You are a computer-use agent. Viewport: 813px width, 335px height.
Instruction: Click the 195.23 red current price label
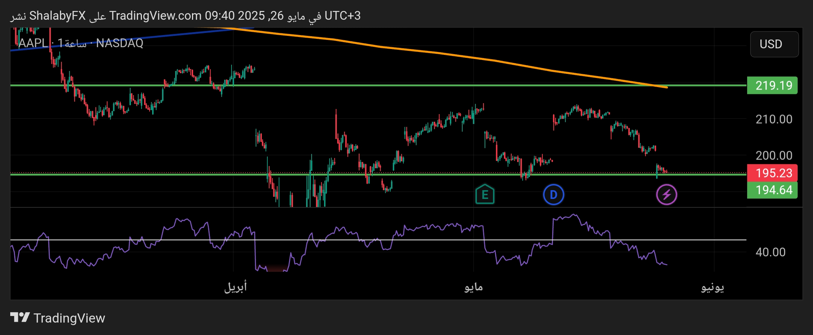tap(772, 173)
